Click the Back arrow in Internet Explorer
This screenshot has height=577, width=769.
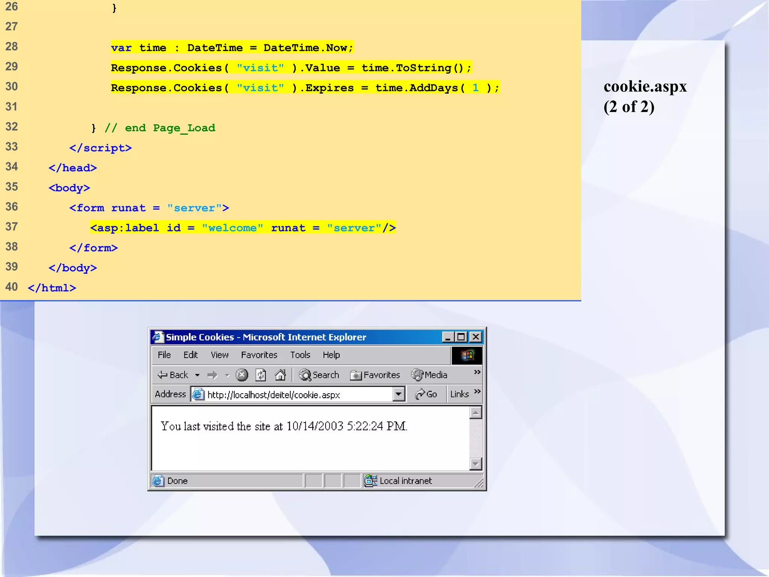point(173,375)
